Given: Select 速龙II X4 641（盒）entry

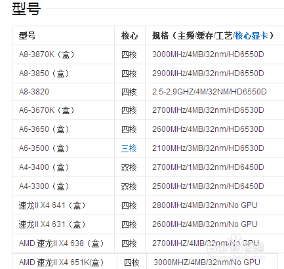Looking at the screenshot, I should (52, 205).
